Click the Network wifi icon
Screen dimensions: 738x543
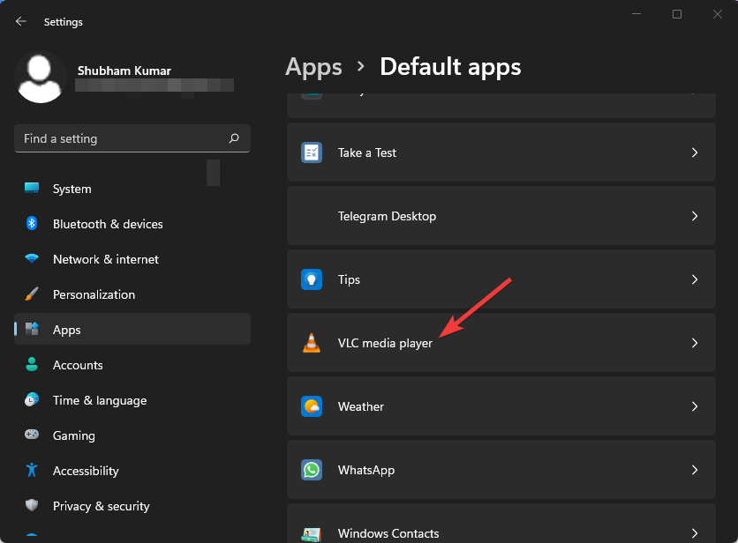coord(32,258)
